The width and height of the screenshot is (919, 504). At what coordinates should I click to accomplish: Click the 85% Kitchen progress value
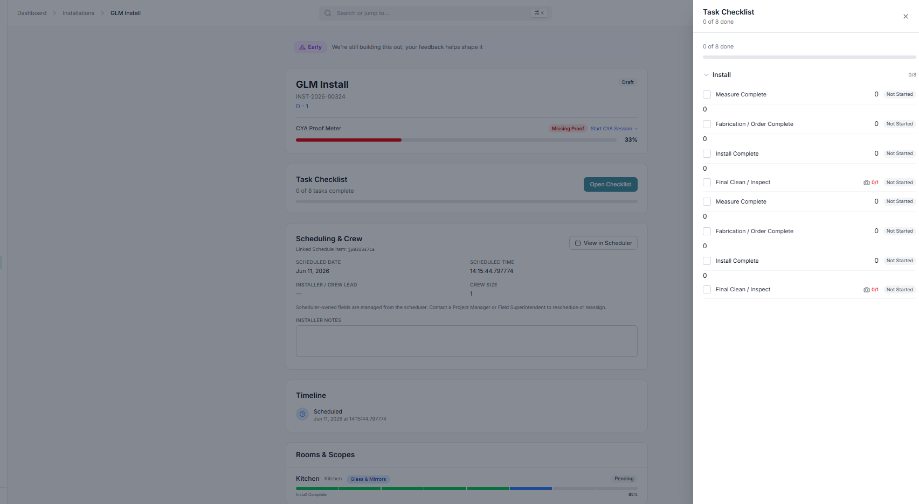(633, 495)
